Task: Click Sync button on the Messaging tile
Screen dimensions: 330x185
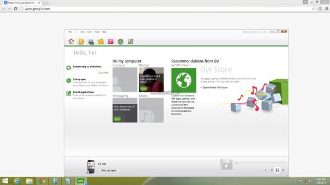Action: 117,119
